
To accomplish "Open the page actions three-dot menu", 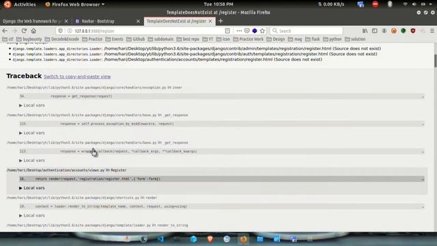I will tap(239, 31).
